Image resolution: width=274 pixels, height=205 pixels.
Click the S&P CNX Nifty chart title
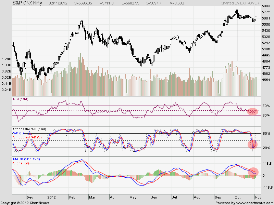click(23, 3)
